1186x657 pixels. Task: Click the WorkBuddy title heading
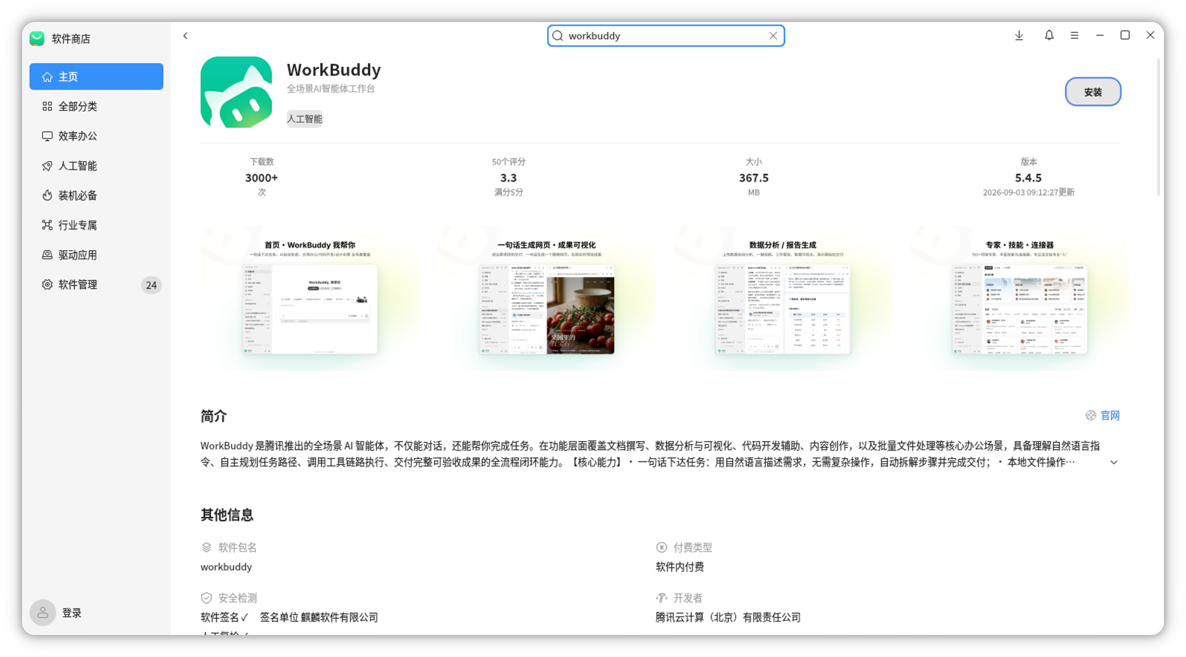pyautogui.click(x=334, y=70)
